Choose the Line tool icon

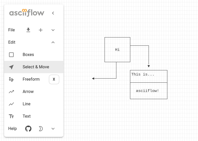tap(11, 104)
